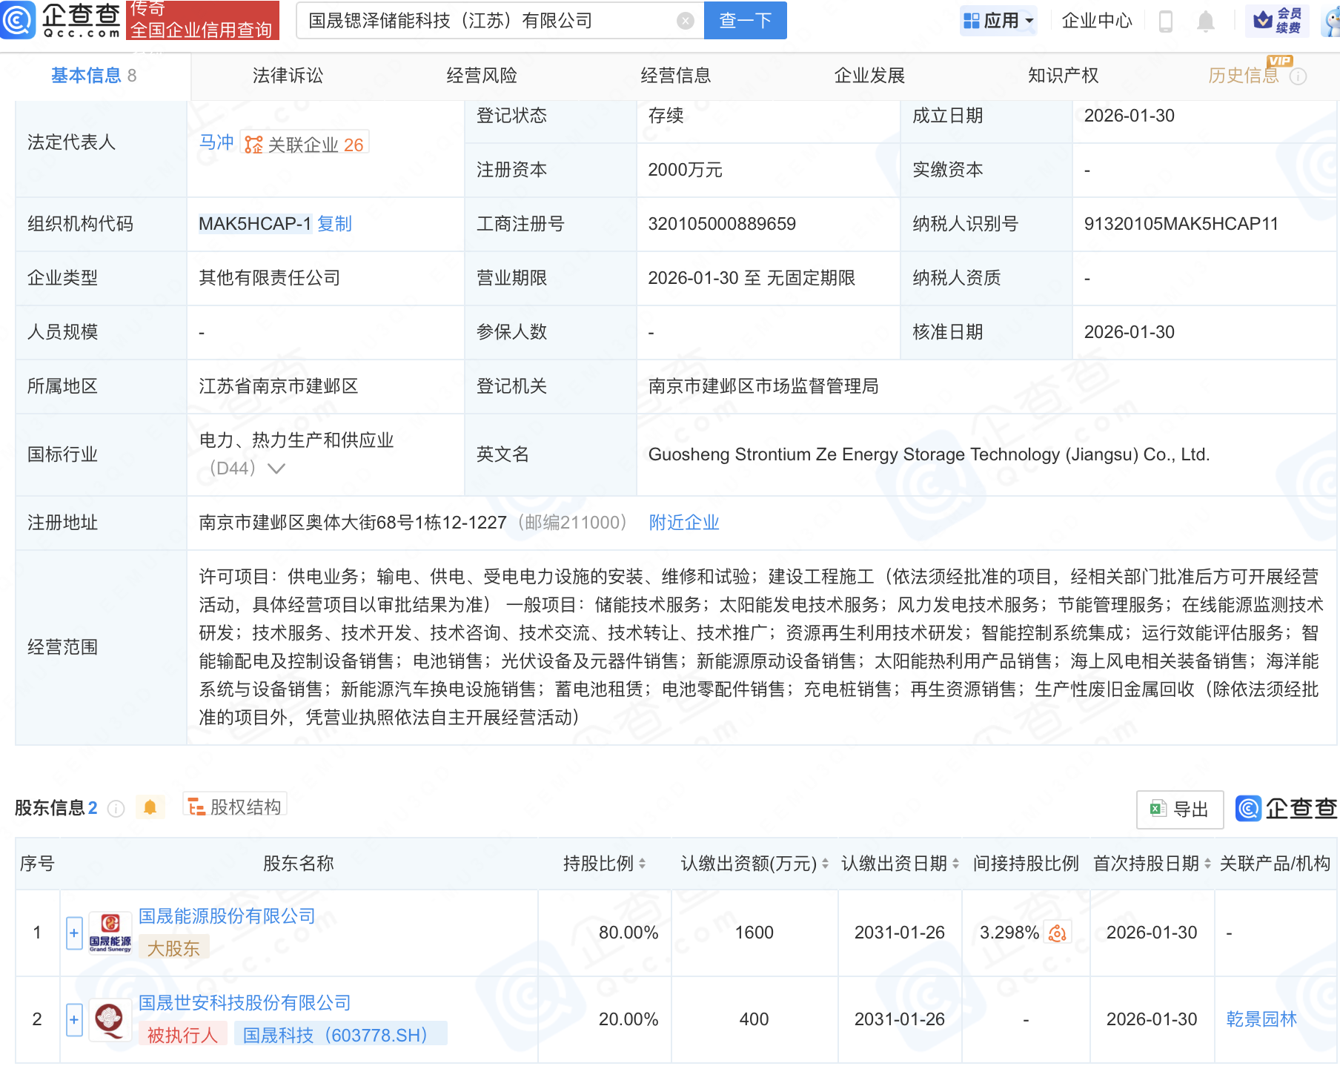This screenshot has height=1066, width=1340.
Task: Click the Excel icon in the 导出 button
Action: 1160,810
